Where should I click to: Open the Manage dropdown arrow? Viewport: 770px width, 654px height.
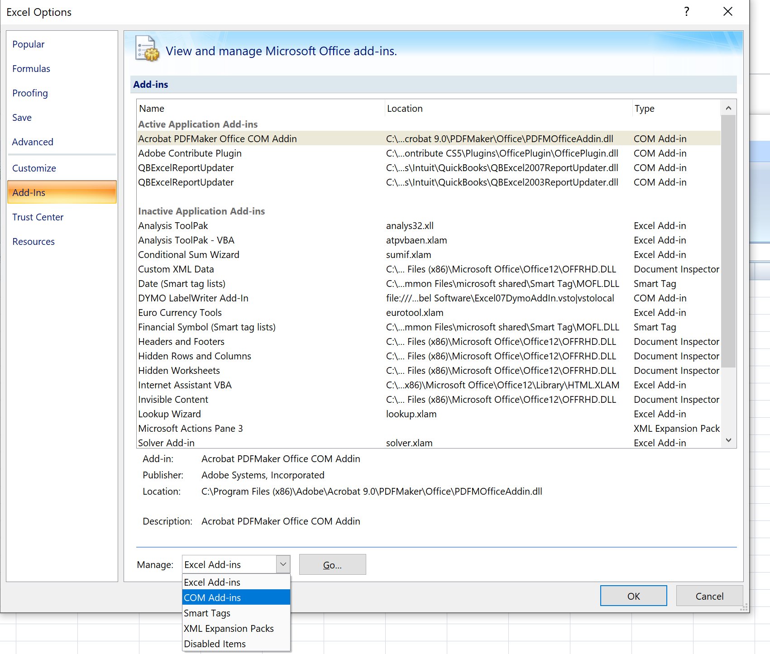(x=283, y=564)
